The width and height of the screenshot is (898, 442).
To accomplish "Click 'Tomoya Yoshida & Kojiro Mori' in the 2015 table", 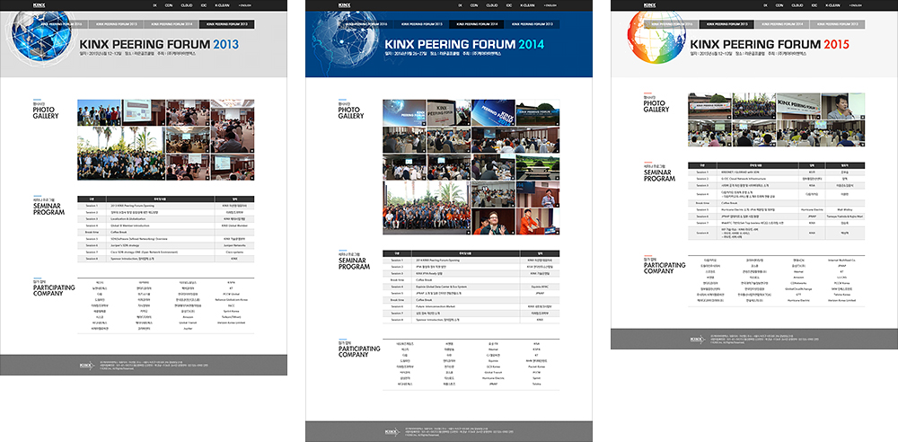I will [843, 217].
